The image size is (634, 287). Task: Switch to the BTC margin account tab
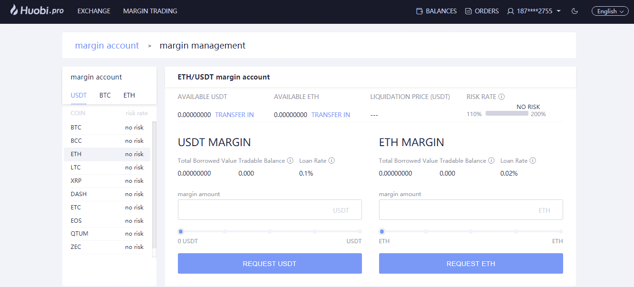105,95
